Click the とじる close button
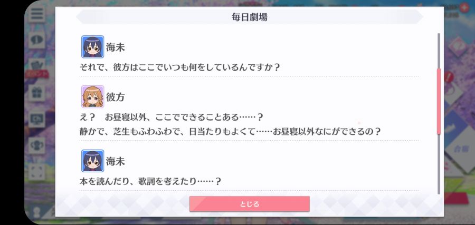Image resolution: width=475 pixels, height=225 pixels. (x=249, y=204)
